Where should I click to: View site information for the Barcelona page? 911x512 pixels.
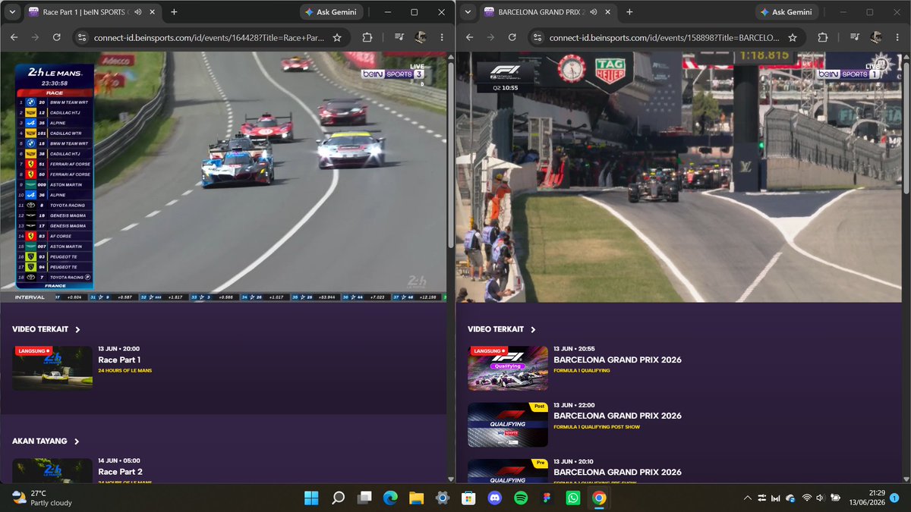(537, 37)
